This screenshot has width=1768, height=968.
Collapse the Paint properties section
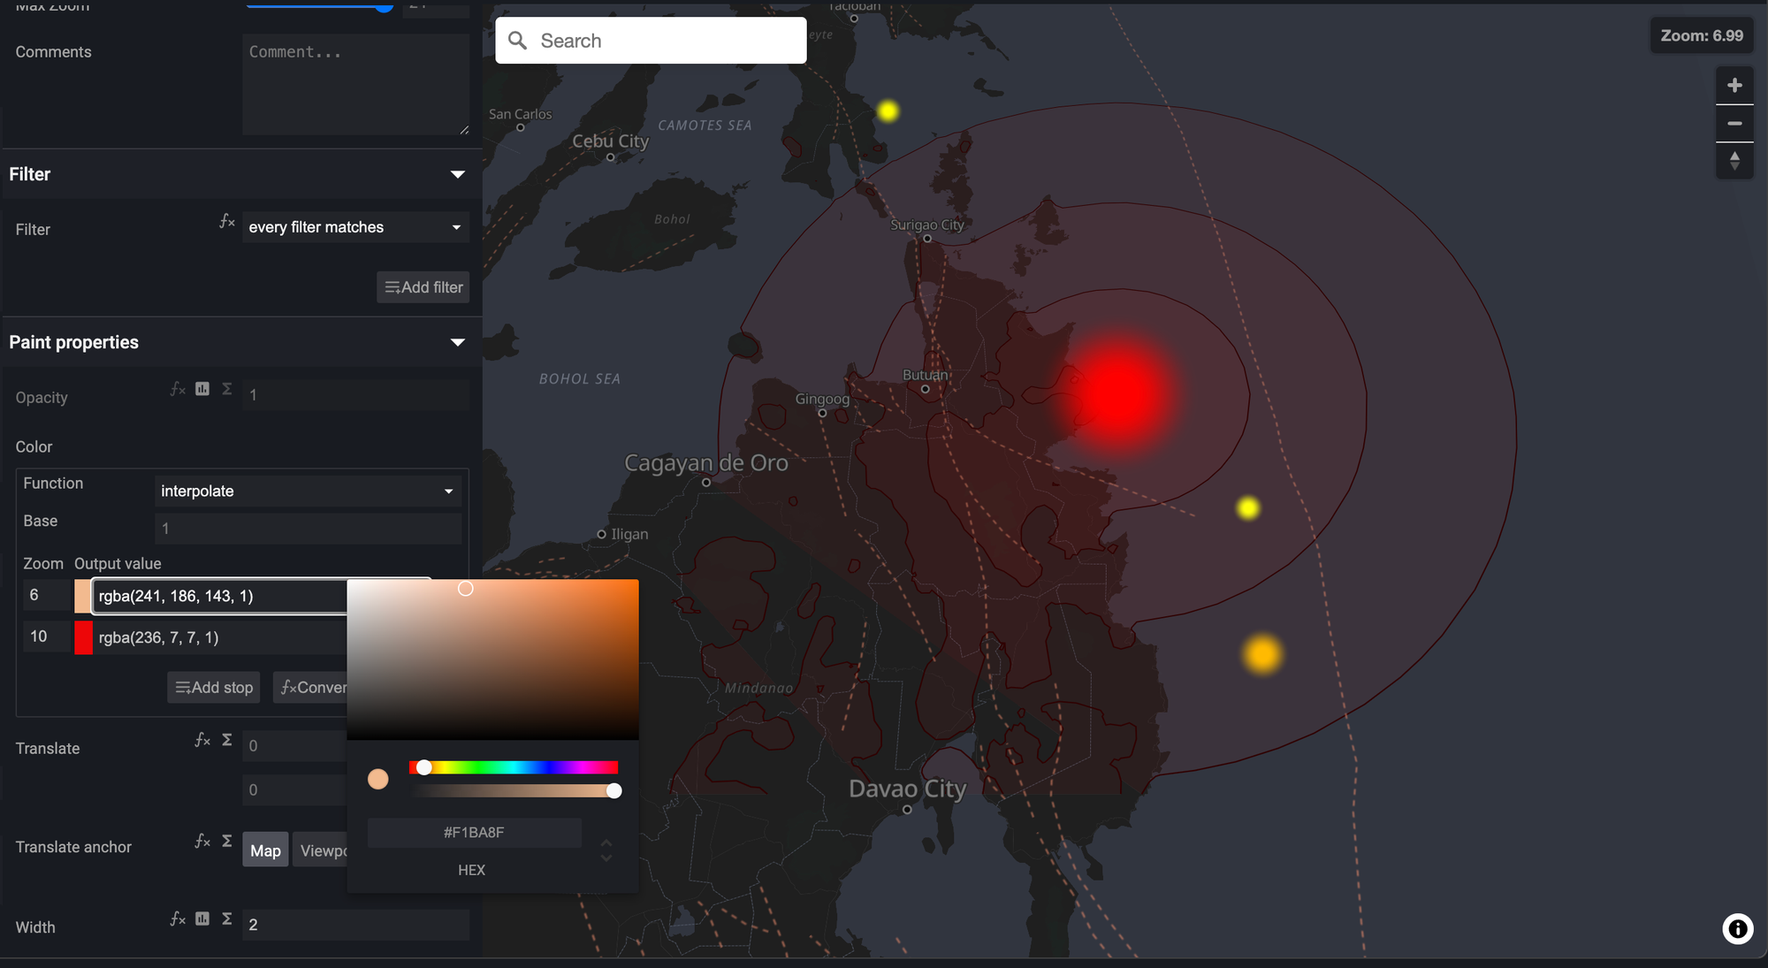[x=458, y=342]
